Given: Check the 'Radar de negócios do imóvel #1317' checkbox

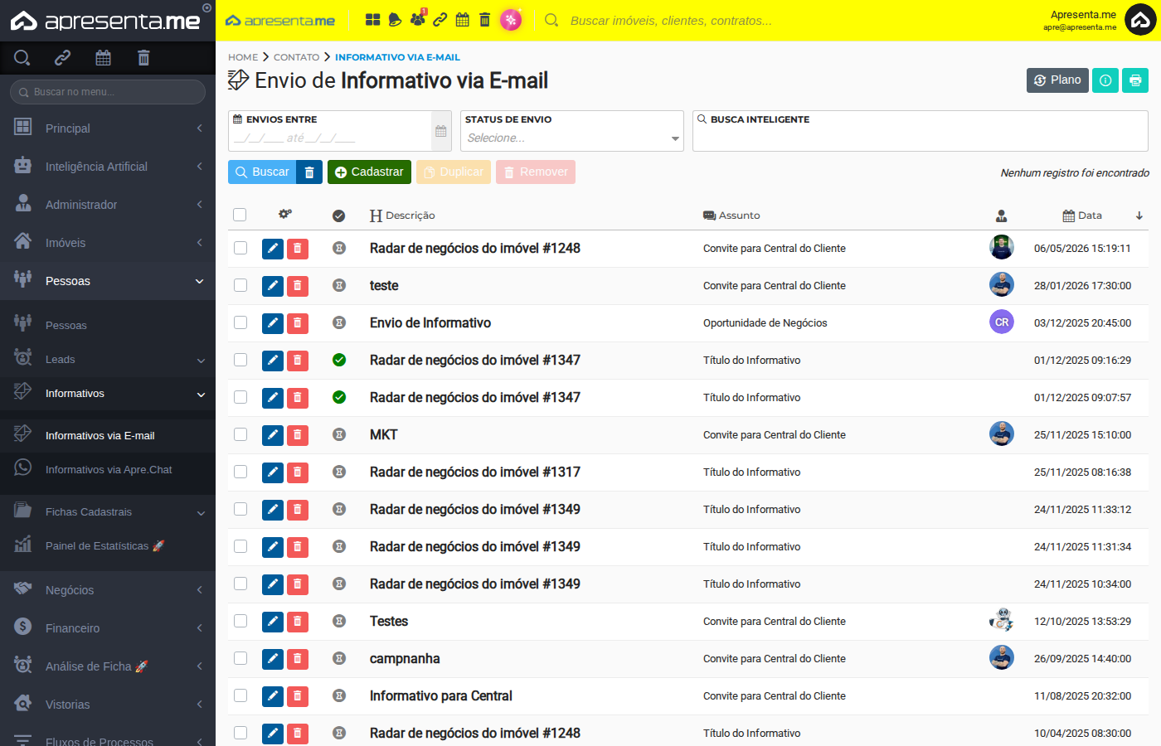Looking at the screenshot, I should (x=240, y=472).
